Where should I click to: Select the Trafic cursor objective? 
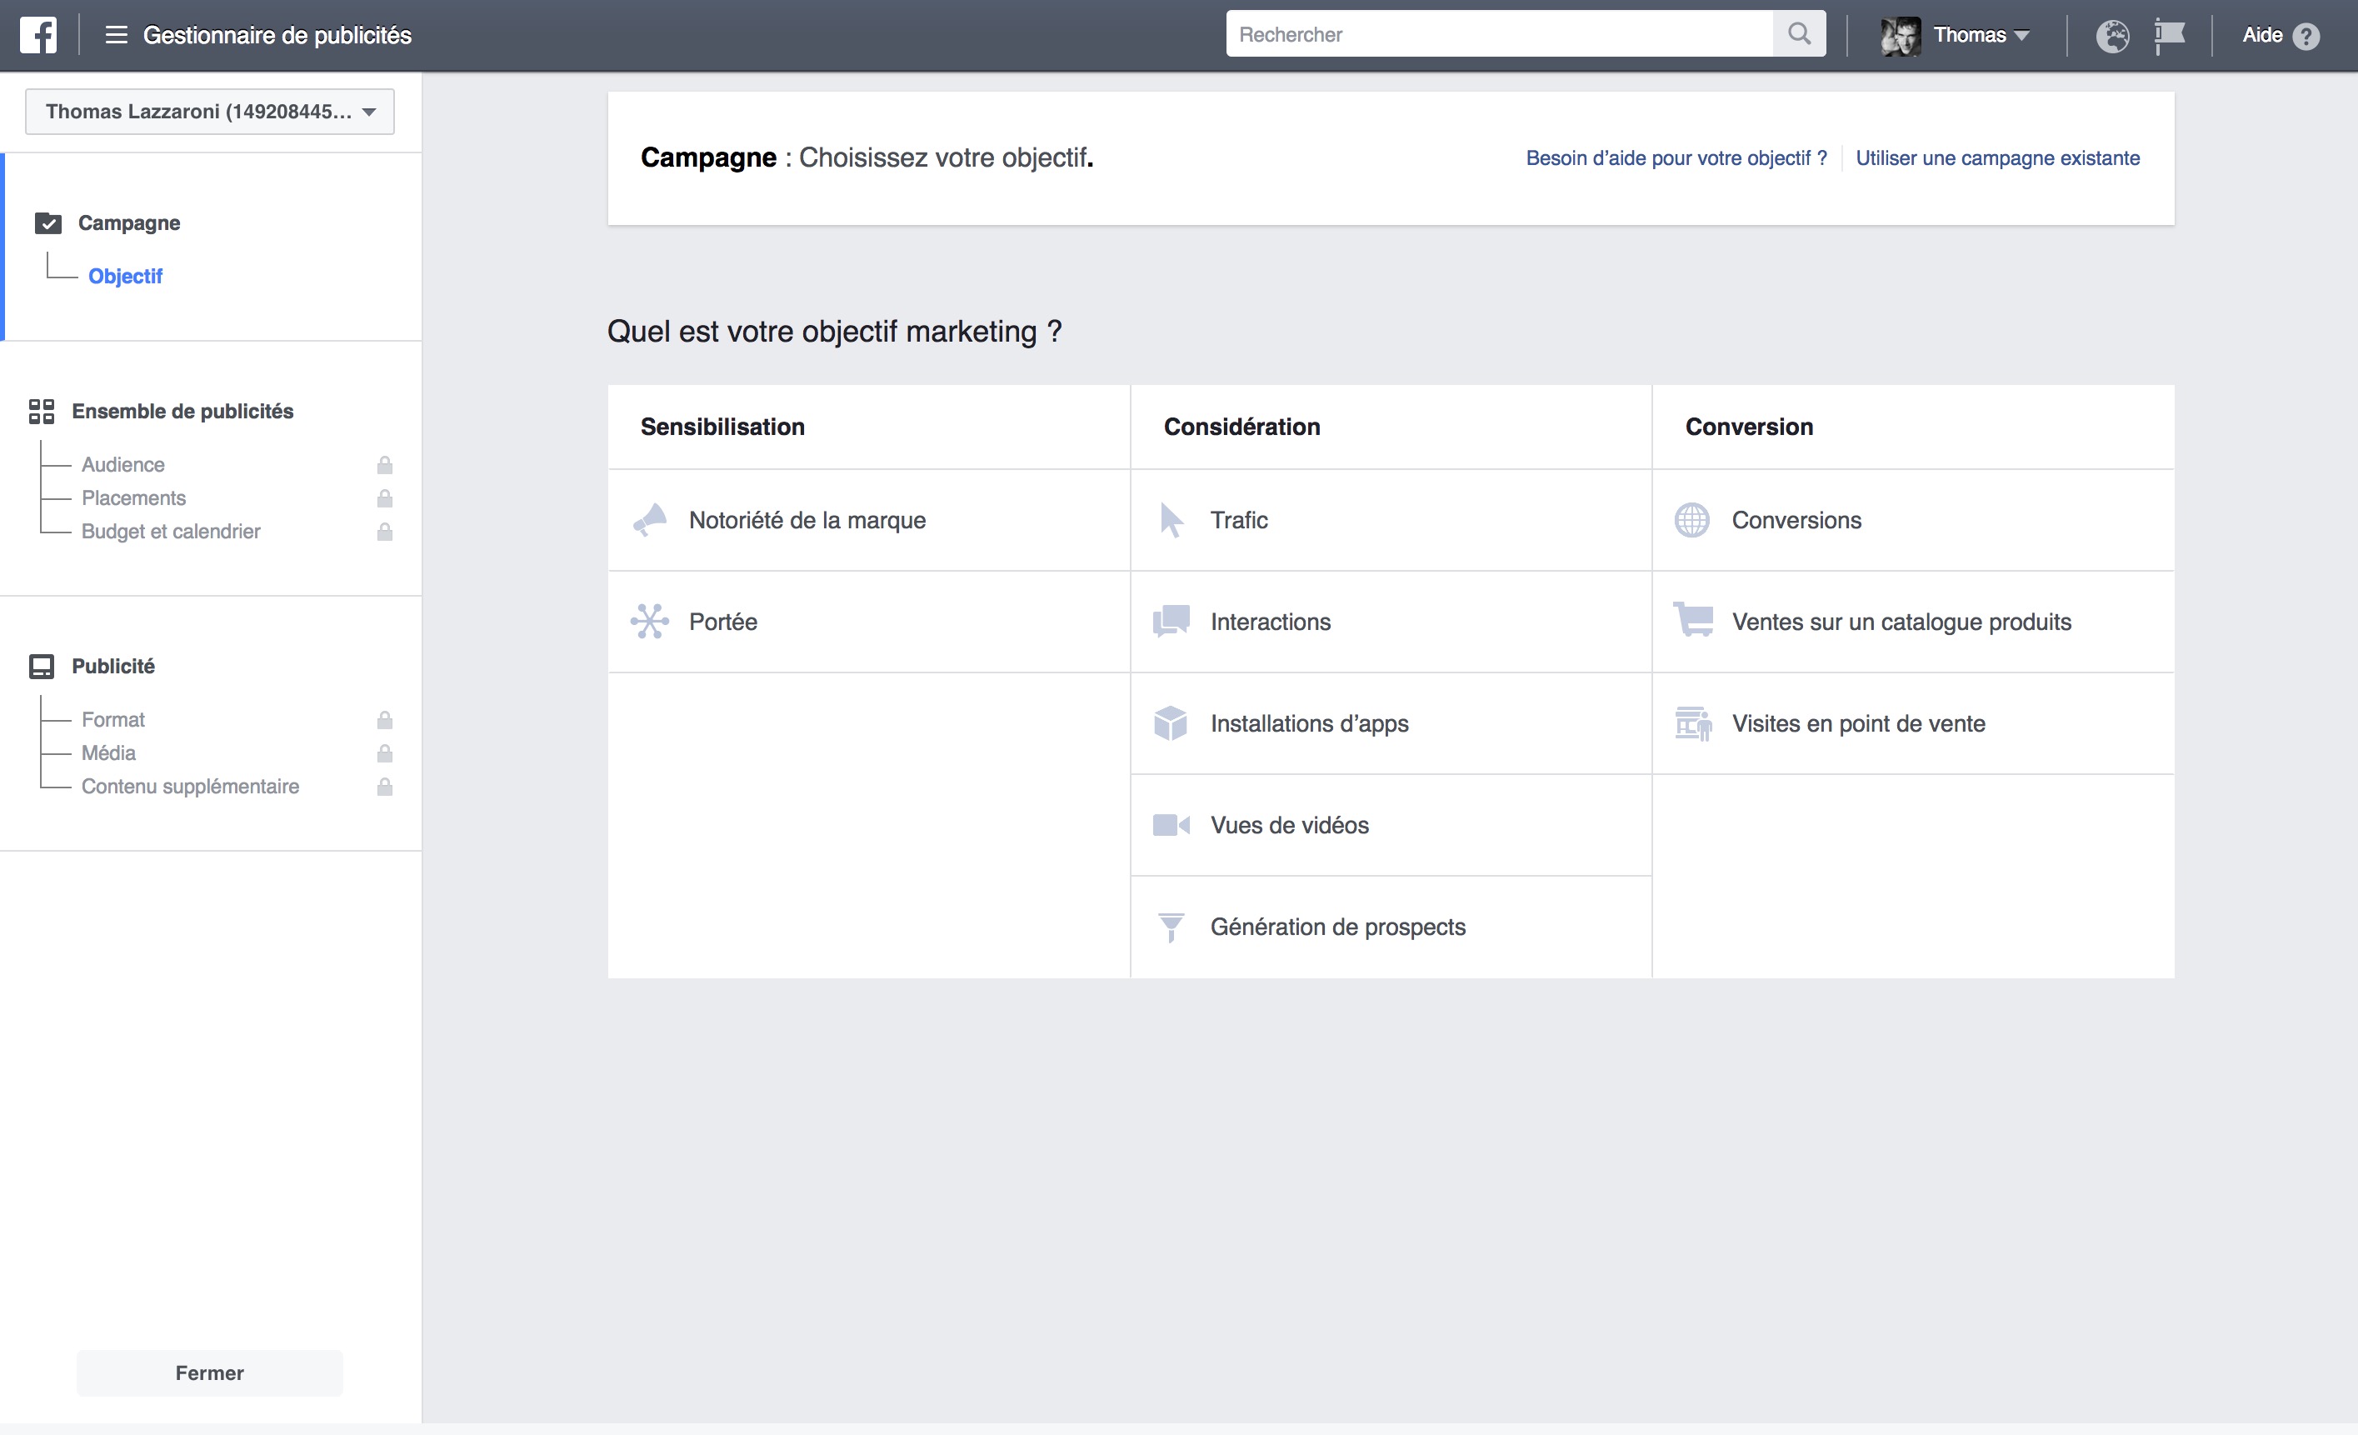click(x=1238, y=520)
